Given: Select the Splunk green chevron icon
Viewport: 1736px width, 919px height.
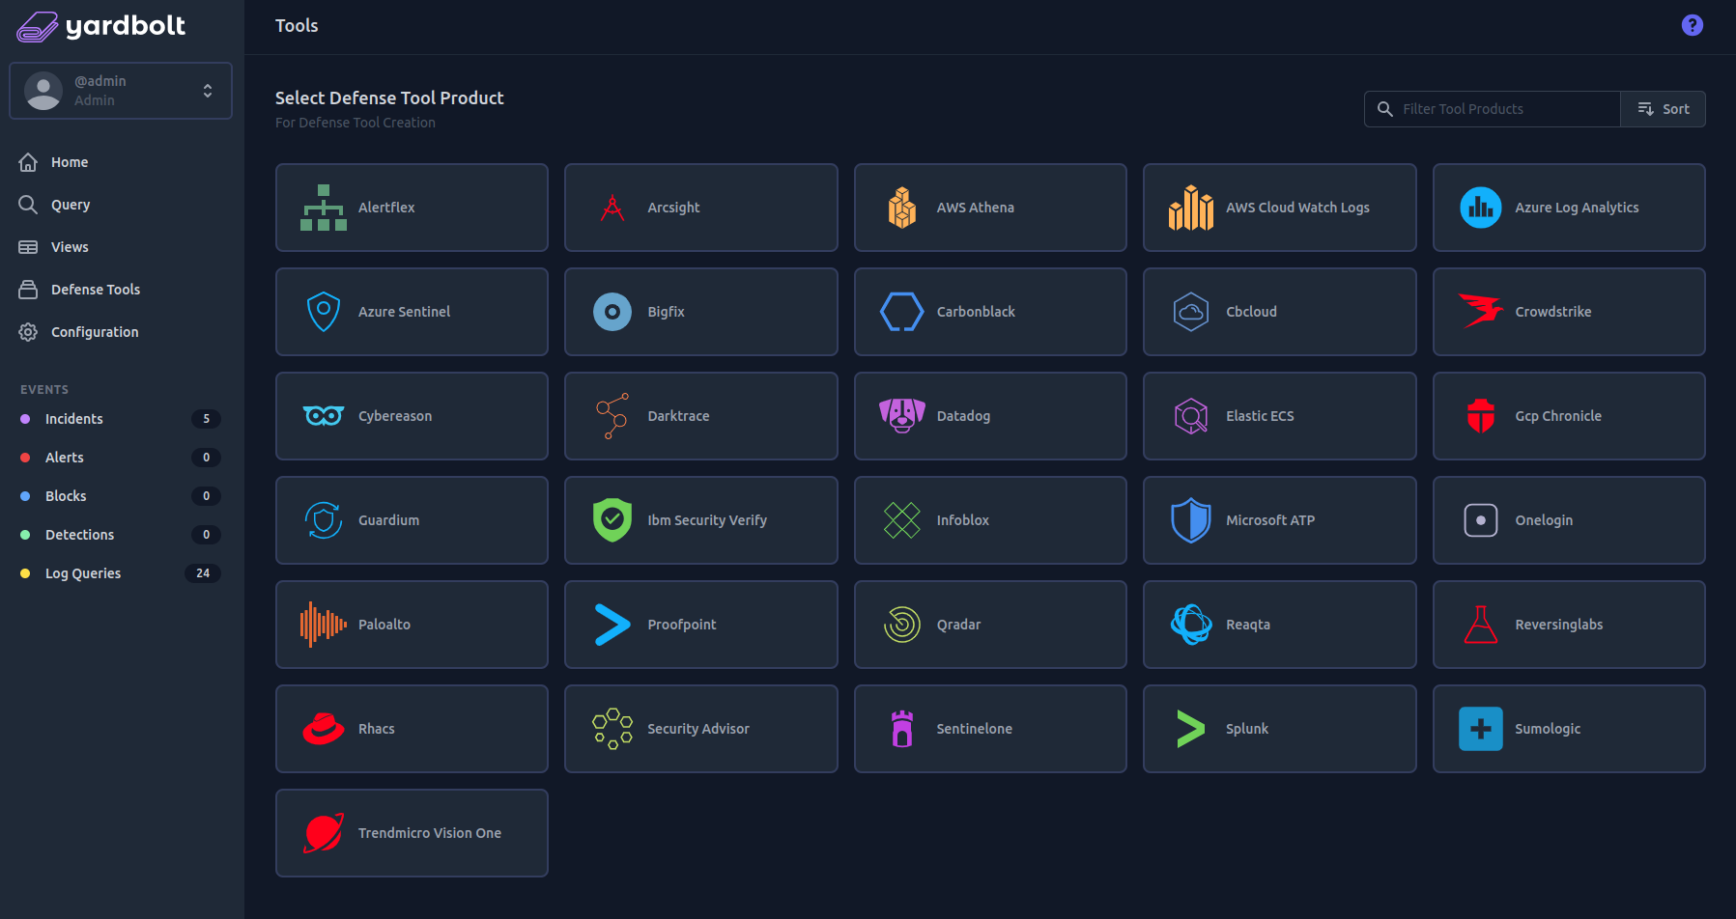Looking at the screenshot, I should pyautogui.click(x=1191, y=729).
